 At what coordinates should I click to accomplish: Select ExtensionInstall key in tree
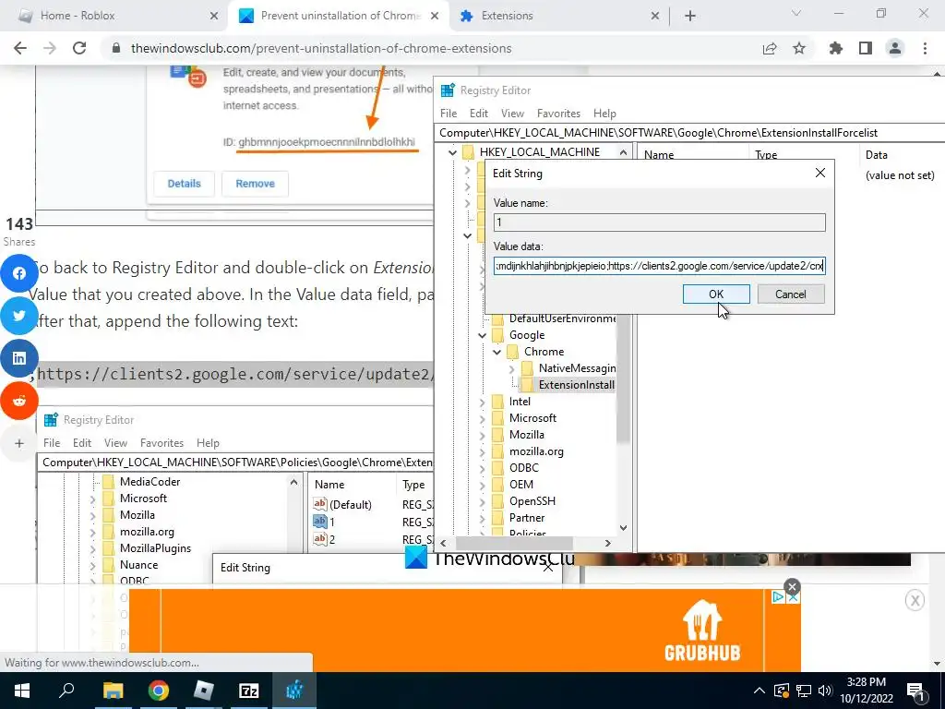tap(576, 385)
